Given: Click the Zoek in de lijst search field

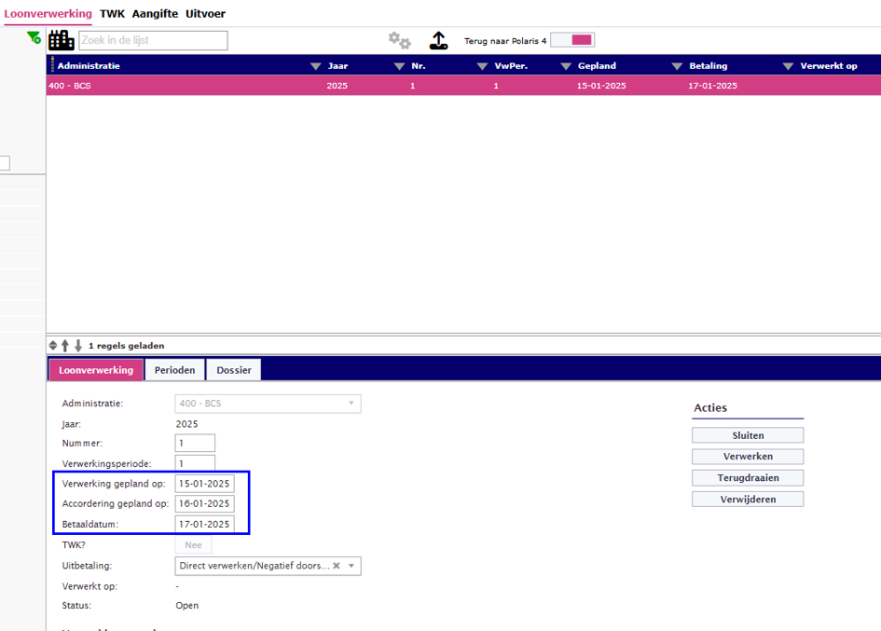Looking at the screenshot, I should 154,40.
